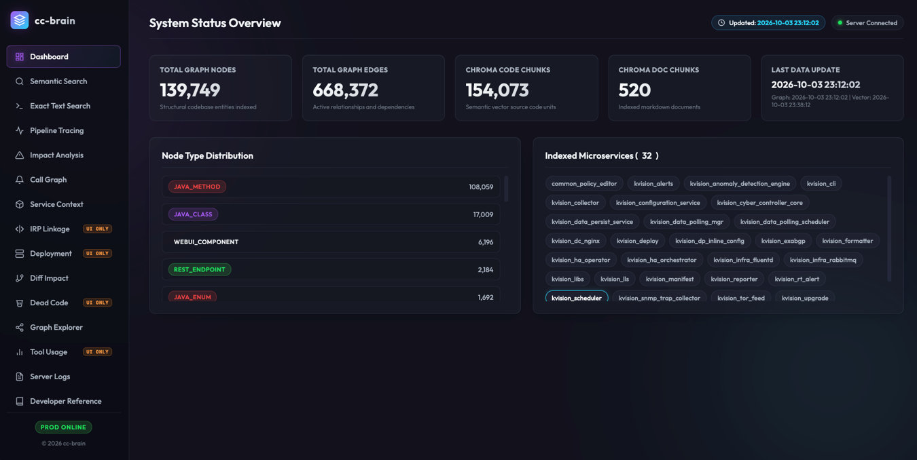Image resolution: width=917 pixels, height=460 pixels.
Task: Click the Server Logs document icon
Action: [x=20, y=377]
